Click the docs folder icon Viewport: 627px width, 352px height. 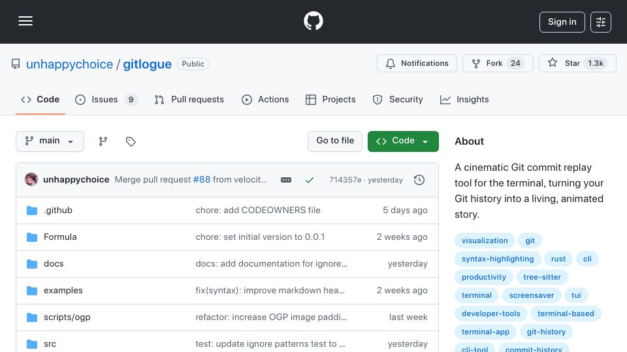[32, 264]
